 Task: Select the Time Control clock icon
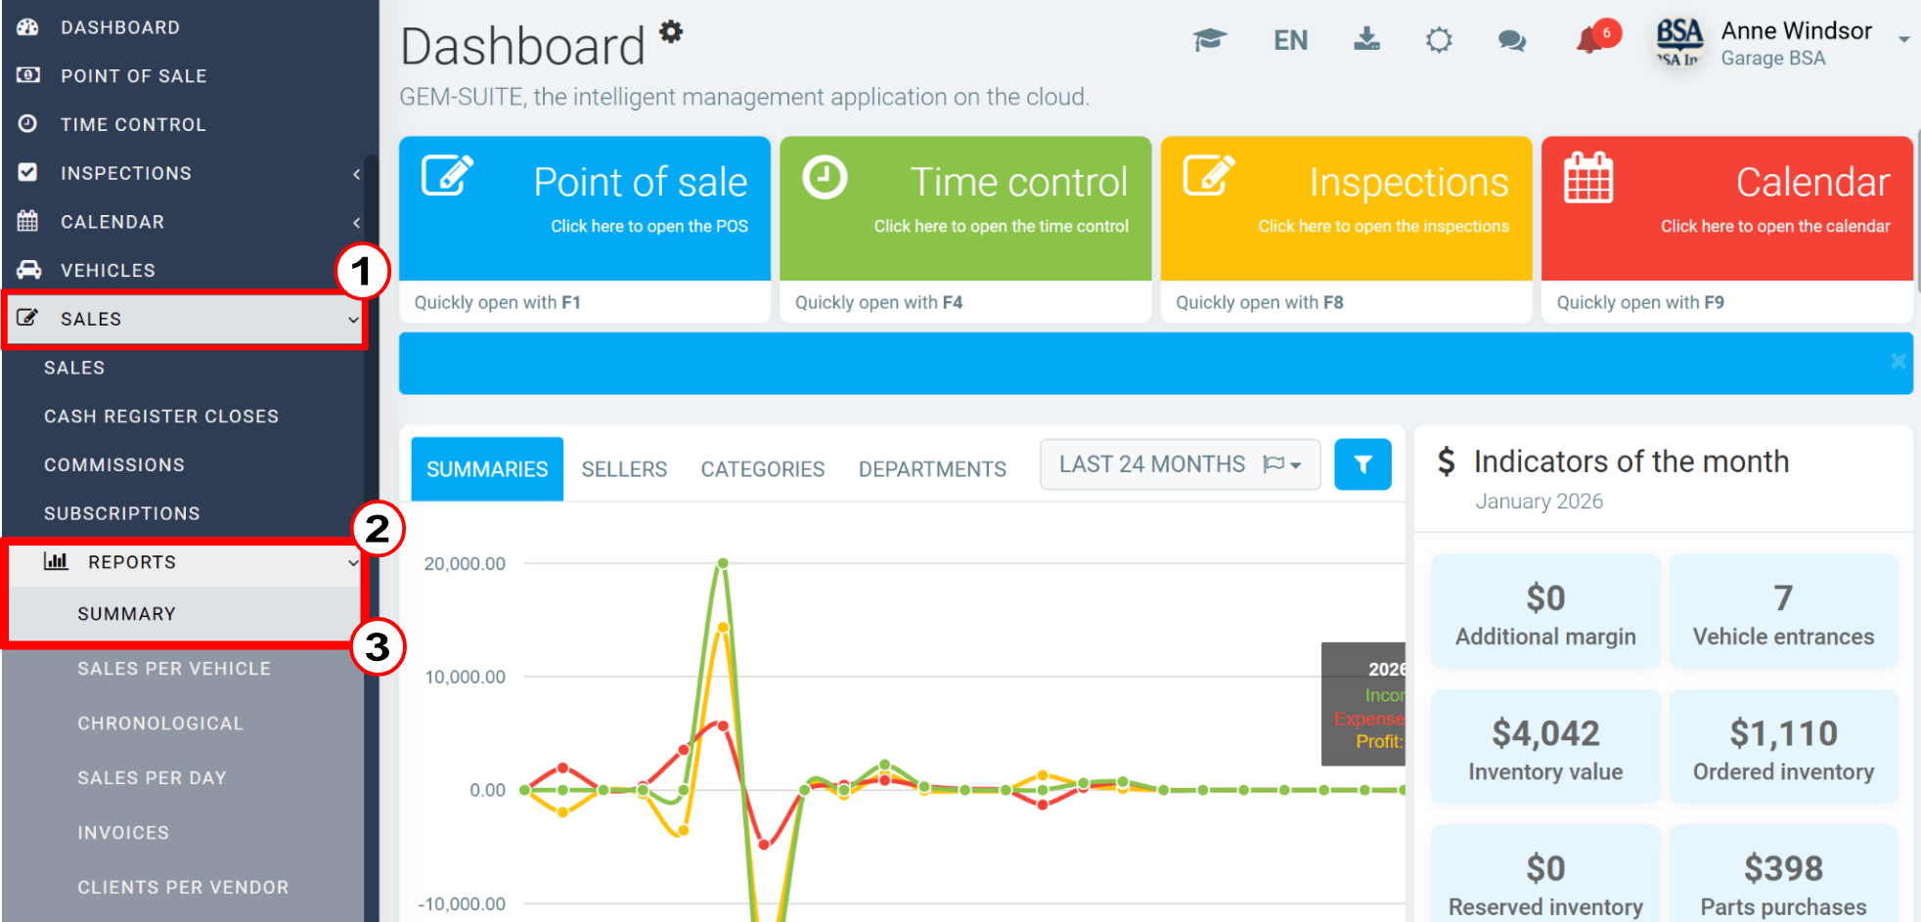(26, 123)
